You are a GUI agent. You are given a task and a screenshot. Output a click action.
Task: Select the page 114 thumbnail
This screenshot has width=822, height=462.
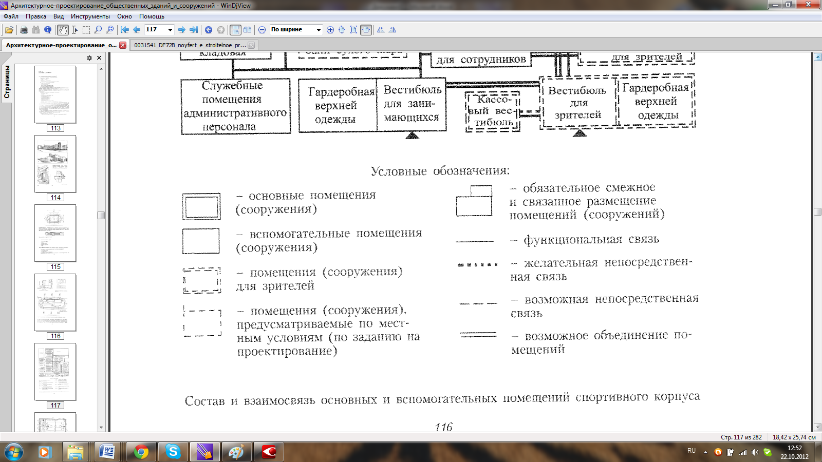pos(55,164)
